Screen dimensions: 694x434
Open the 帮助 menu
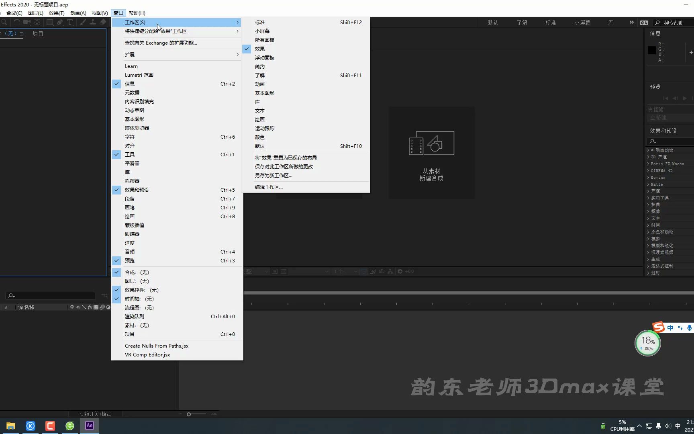tap(137, 13)
